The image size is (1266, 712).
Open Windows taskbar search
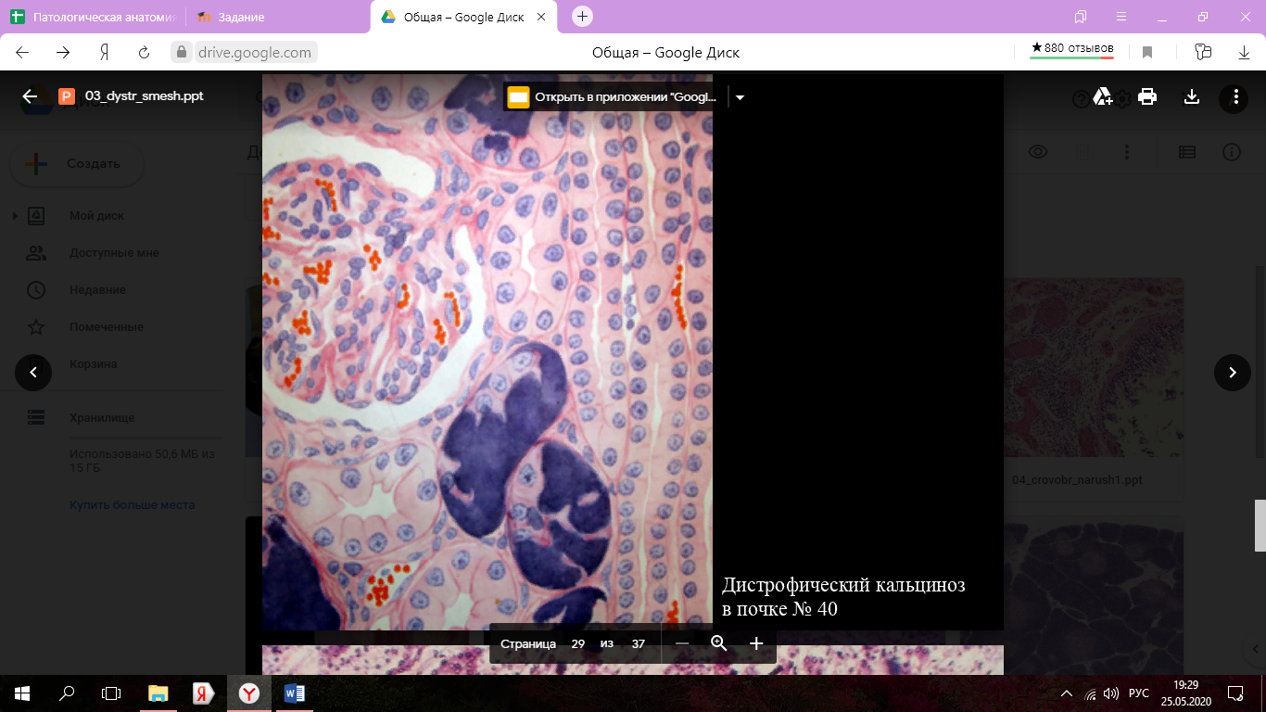[67, 693]
